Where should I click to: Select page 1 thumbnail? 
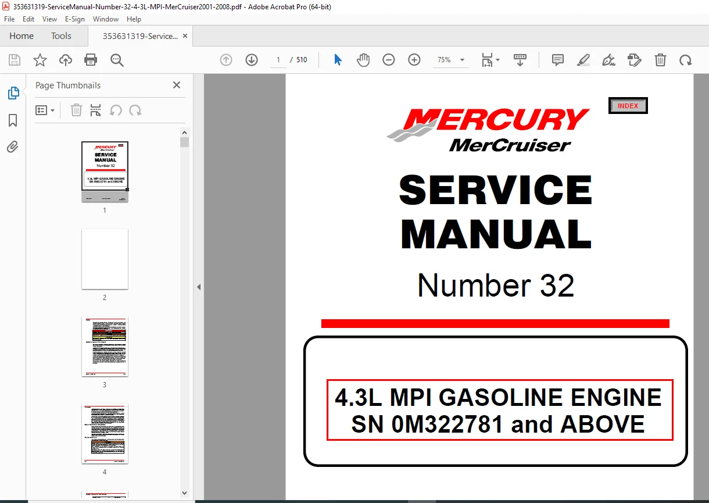coord(105,172)
